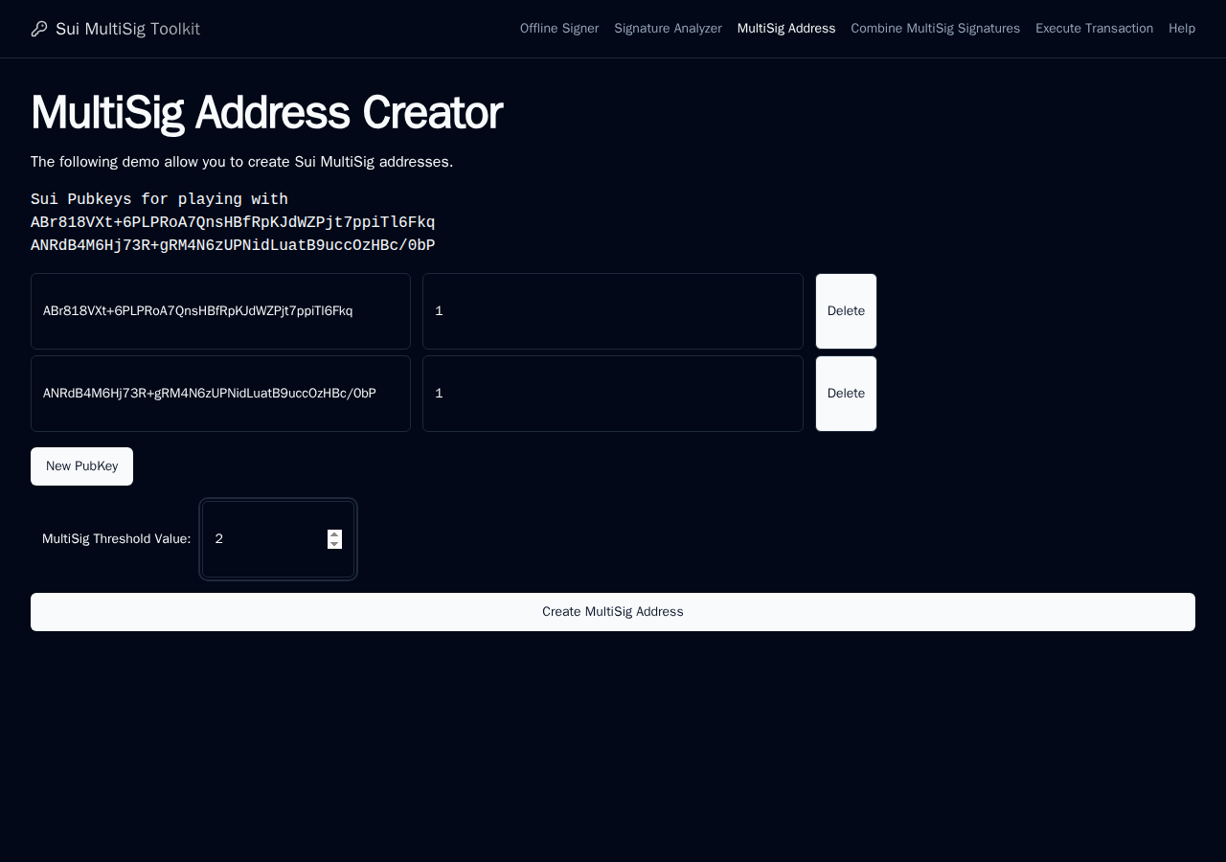Delete the first pubkey row
The height and width of the screenshot is (862, 1226).
pos(846,311)
